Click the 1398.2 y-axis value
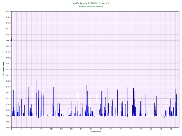Viewport: 182px width, 136px height. tap(8, 116)
